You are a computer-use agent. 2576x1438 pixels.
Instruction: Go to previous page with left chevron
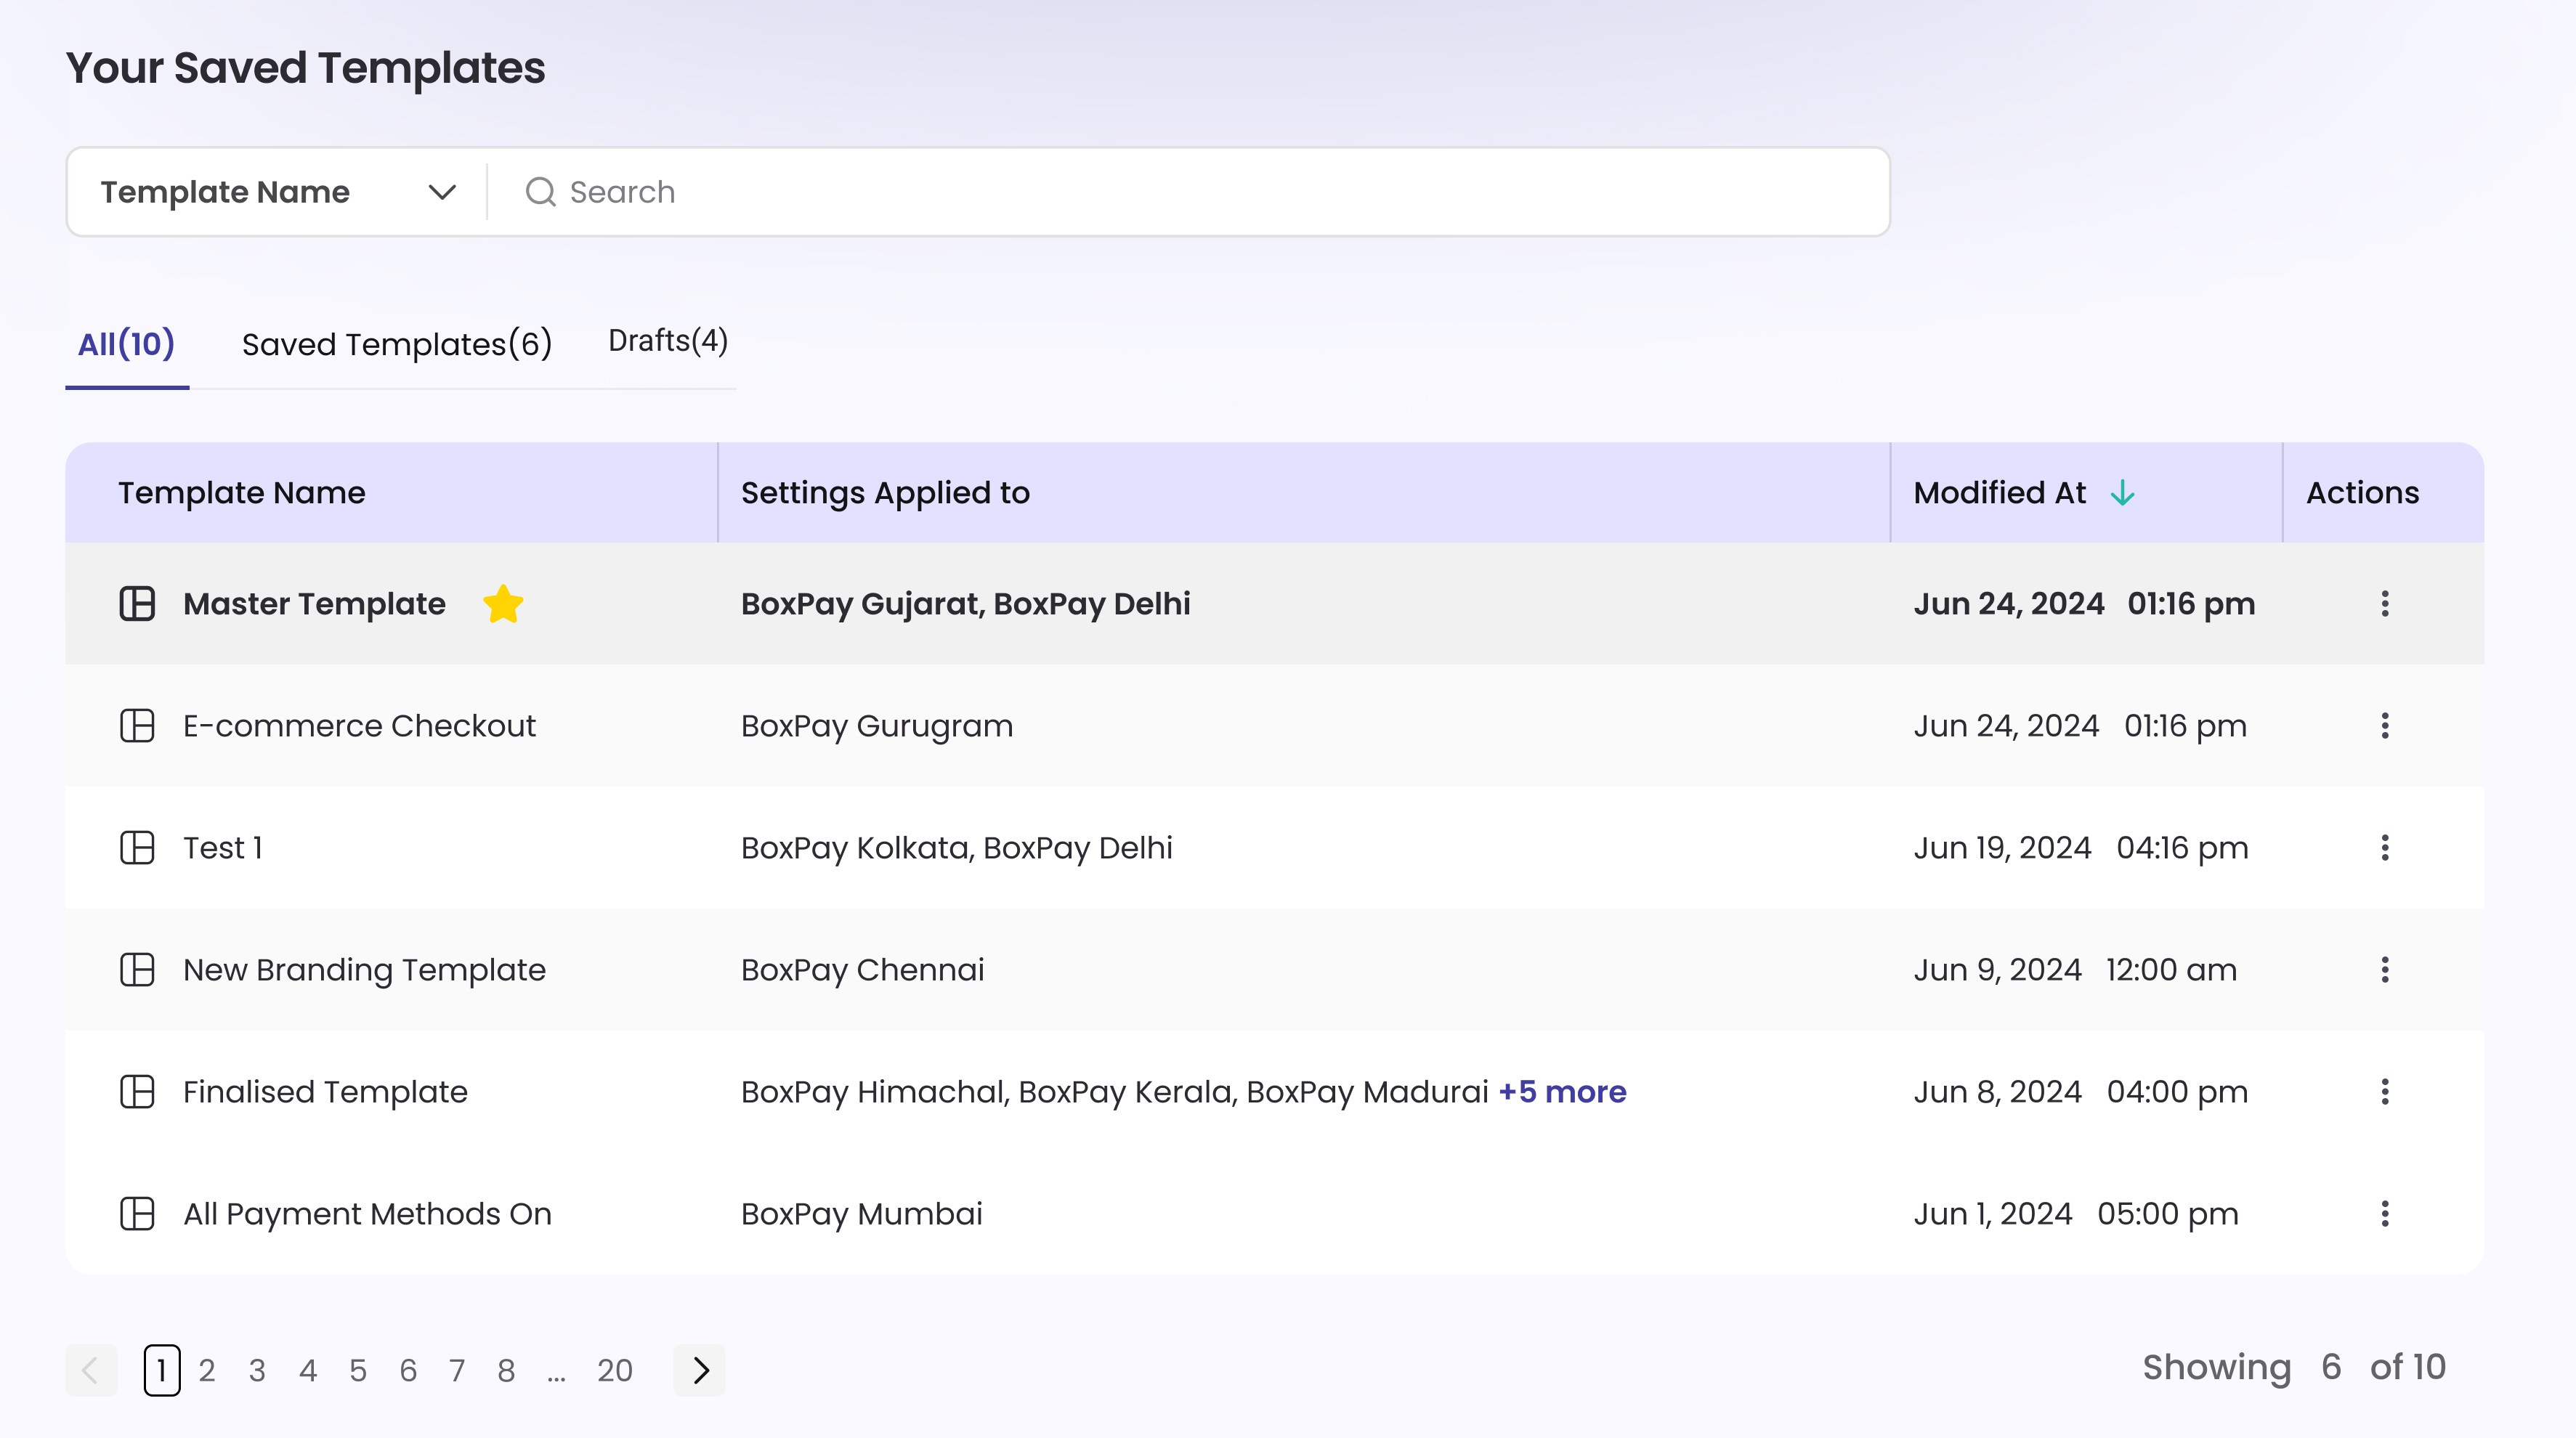(x=91, y=1369)
